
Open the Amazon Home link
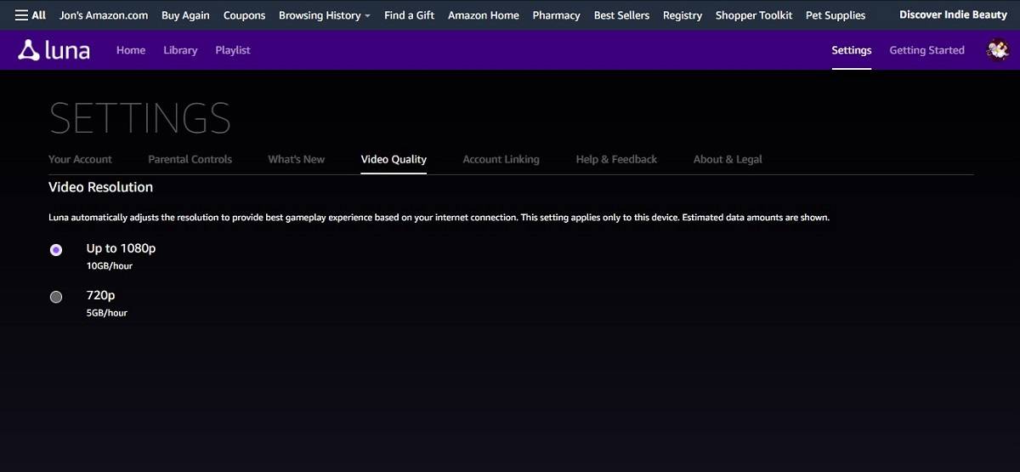tap(484, 15)
